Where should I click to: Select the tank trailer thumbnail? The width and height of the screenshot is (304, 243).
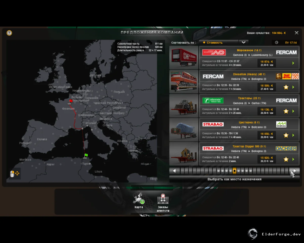coord(184,130)
